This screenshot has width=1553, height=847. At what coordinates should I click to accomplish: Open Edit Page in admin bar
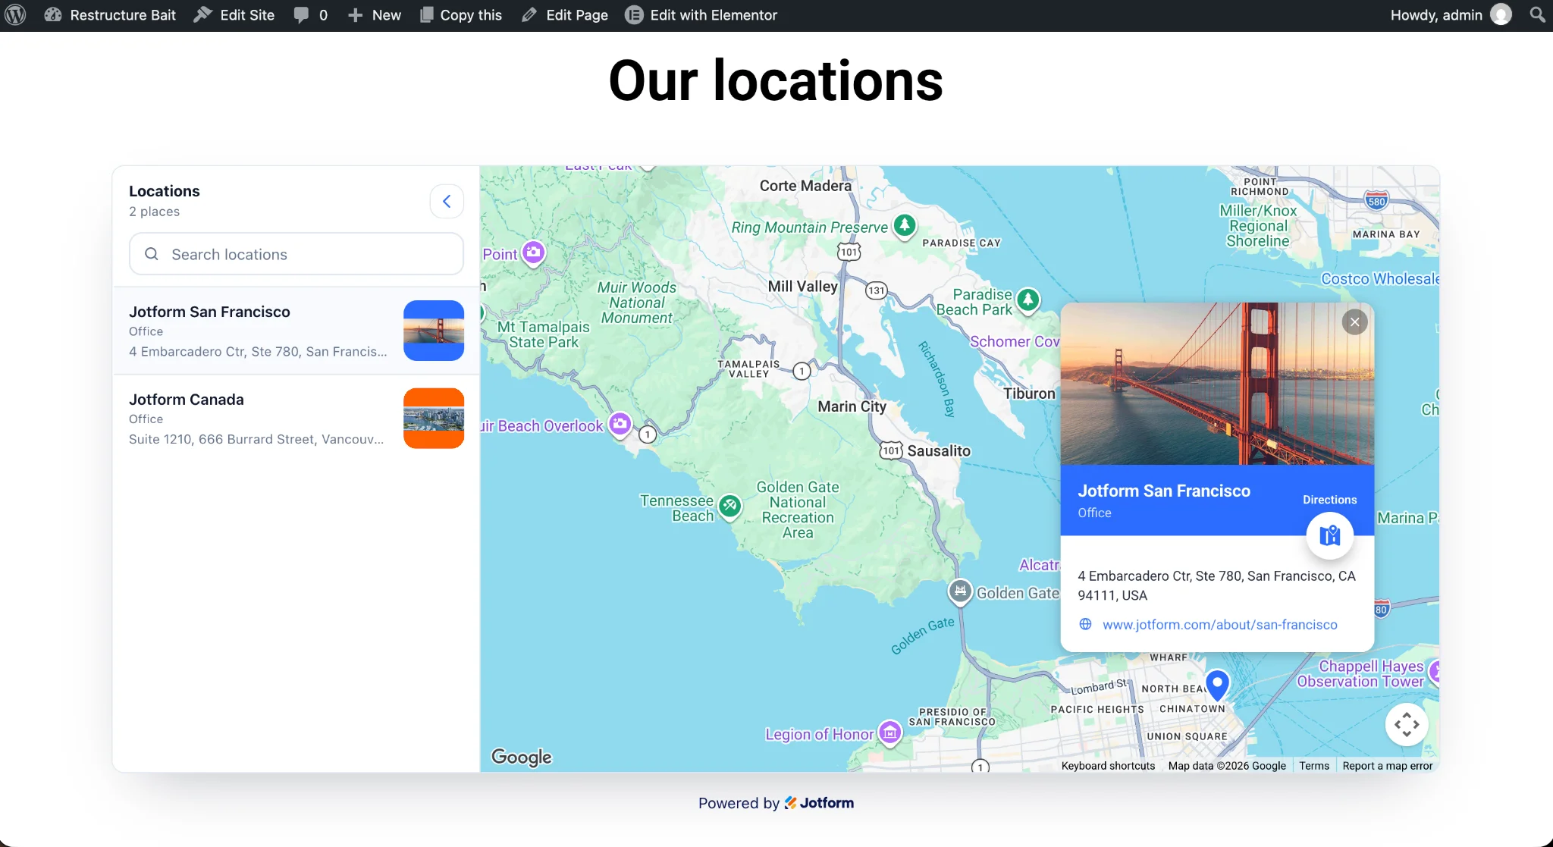pos(565,15)
